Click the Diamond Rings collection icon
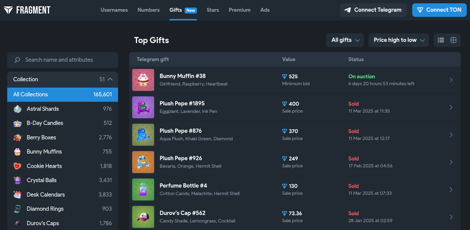Screen dimensions: 470x230 (x=17, y=209)
